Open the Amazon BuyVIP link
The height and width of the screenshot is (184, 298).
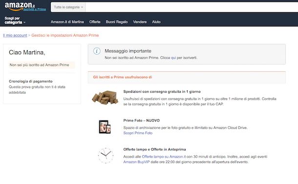point(136,162)
